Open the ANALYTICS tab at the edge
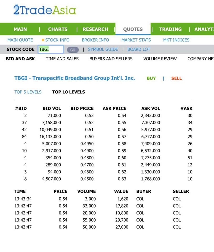 coord(204,29)
